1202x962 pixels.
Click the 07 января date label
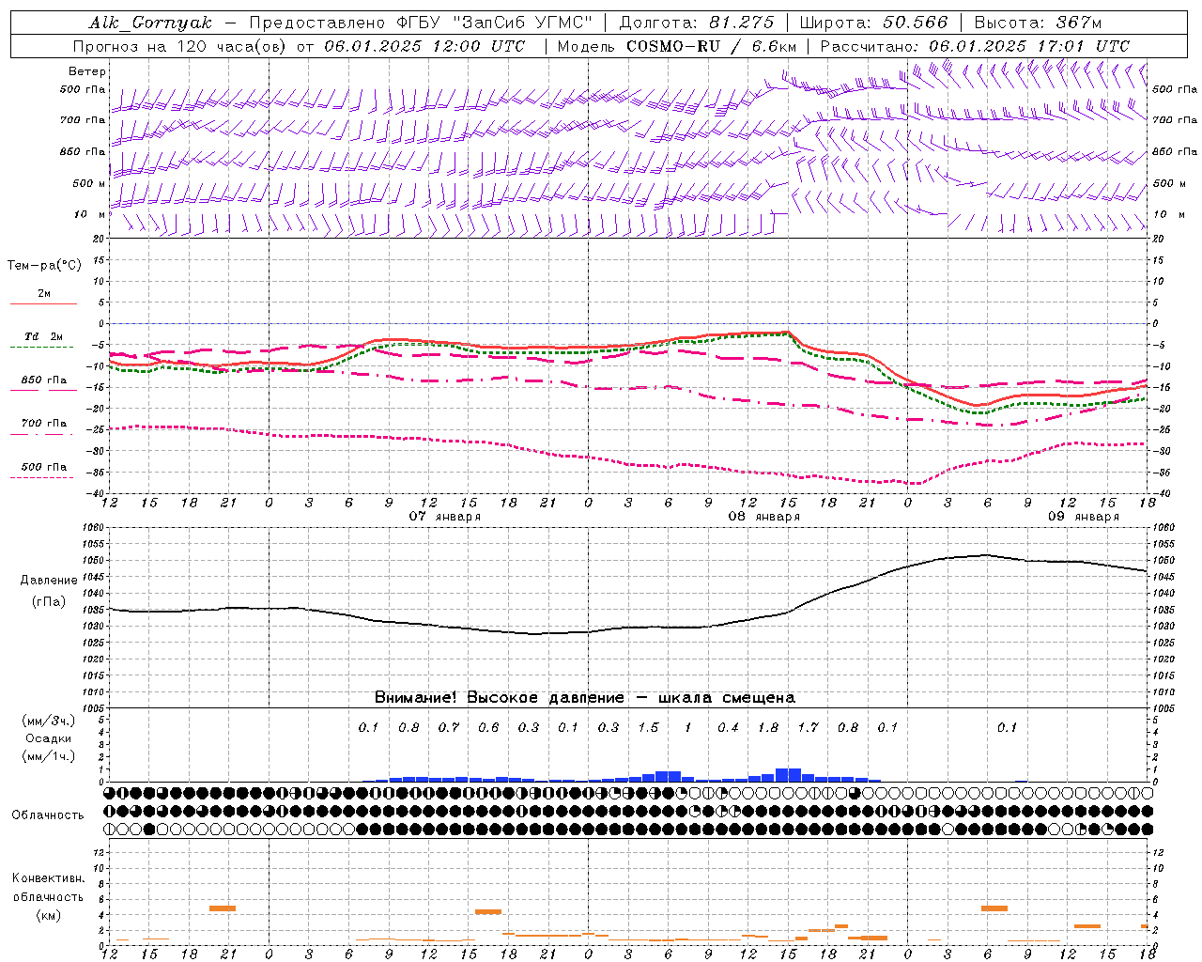(x=445, y=517)
